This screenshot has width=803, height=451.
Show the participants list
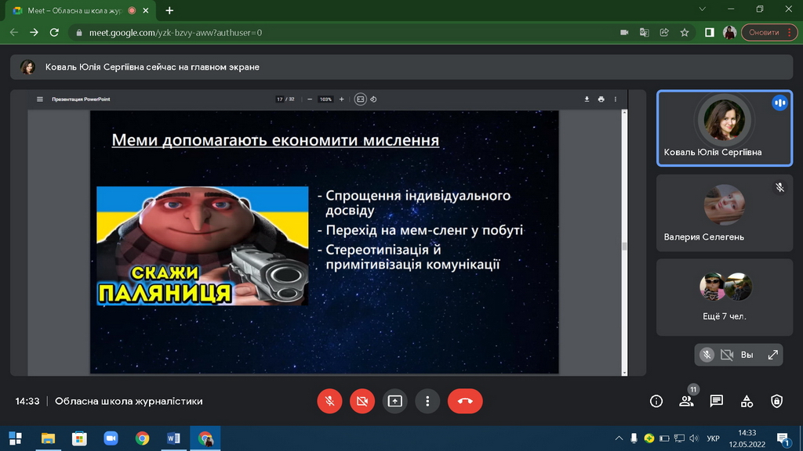[x=686, y=402]
